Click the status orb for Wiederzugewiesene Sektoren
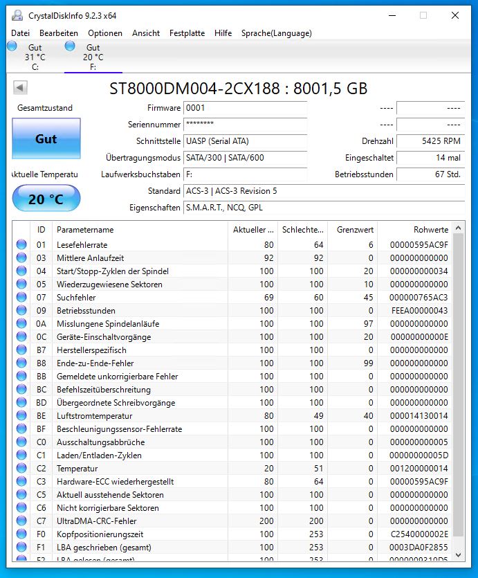The image size is (478, 578). pos(21,284)
